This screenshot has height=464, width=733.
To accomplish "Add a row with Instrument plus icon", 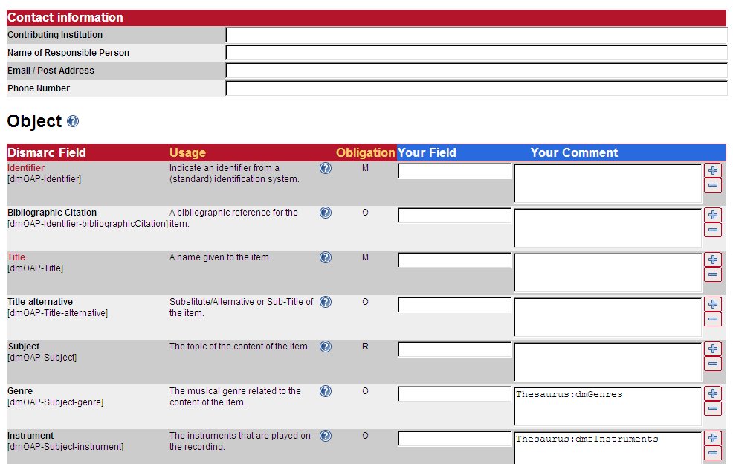I will 713,438.
